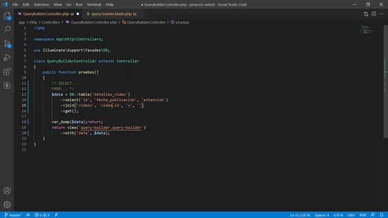The height and width of the screenshot is (218, 388).
Task: Open the feedback icon in status bar
Action: [373, 215]
